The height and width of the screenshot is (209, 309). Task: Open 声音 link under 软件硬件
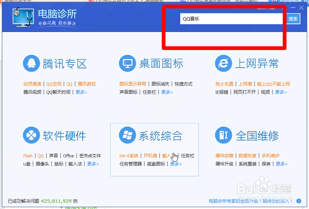click(x=53, y=156)
